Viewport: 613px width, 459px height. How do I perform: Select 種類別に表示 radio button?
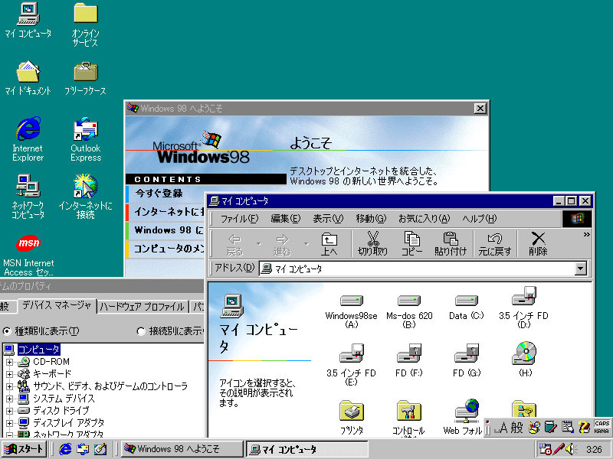[x=8, y=331]
